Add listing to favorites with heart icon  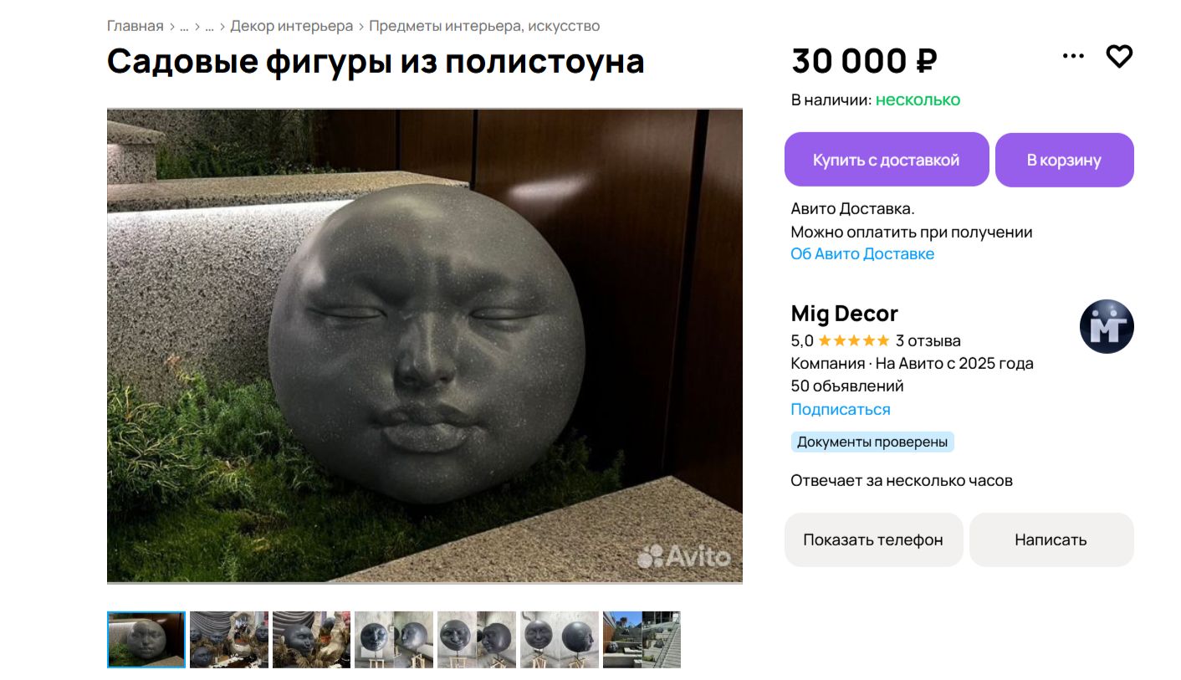pos(1119,57)
